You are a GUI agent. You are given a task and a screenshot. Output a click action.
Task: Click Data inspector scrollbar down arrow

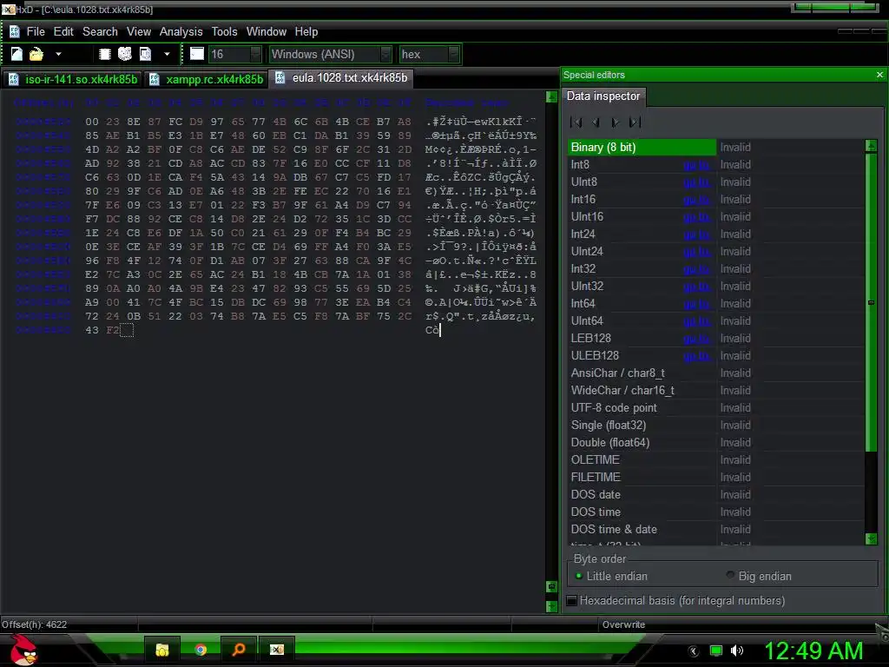872,538
